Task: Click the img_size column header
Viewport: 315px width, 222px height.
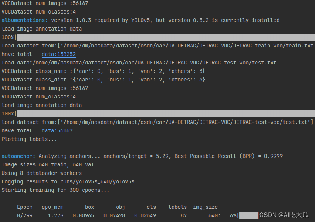Action: click(x=205, y=207)
